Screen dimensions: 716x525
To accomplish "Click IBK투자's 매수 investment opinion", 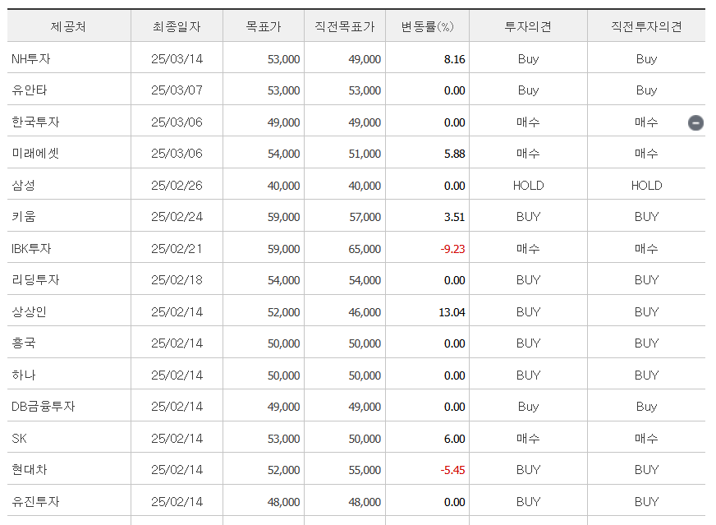I will point(528,249).
